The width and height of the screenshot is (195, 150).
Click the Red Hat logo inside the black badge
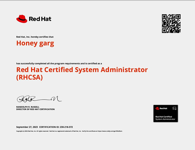161,108
